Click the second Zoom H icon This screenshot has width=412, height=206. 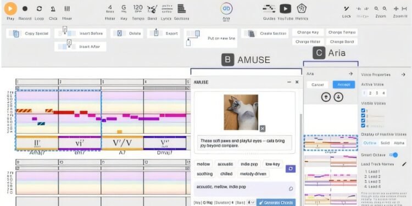[404, 9]
